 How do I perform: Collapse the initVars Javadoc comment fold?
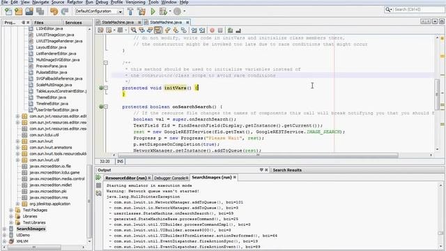[106, 63]
